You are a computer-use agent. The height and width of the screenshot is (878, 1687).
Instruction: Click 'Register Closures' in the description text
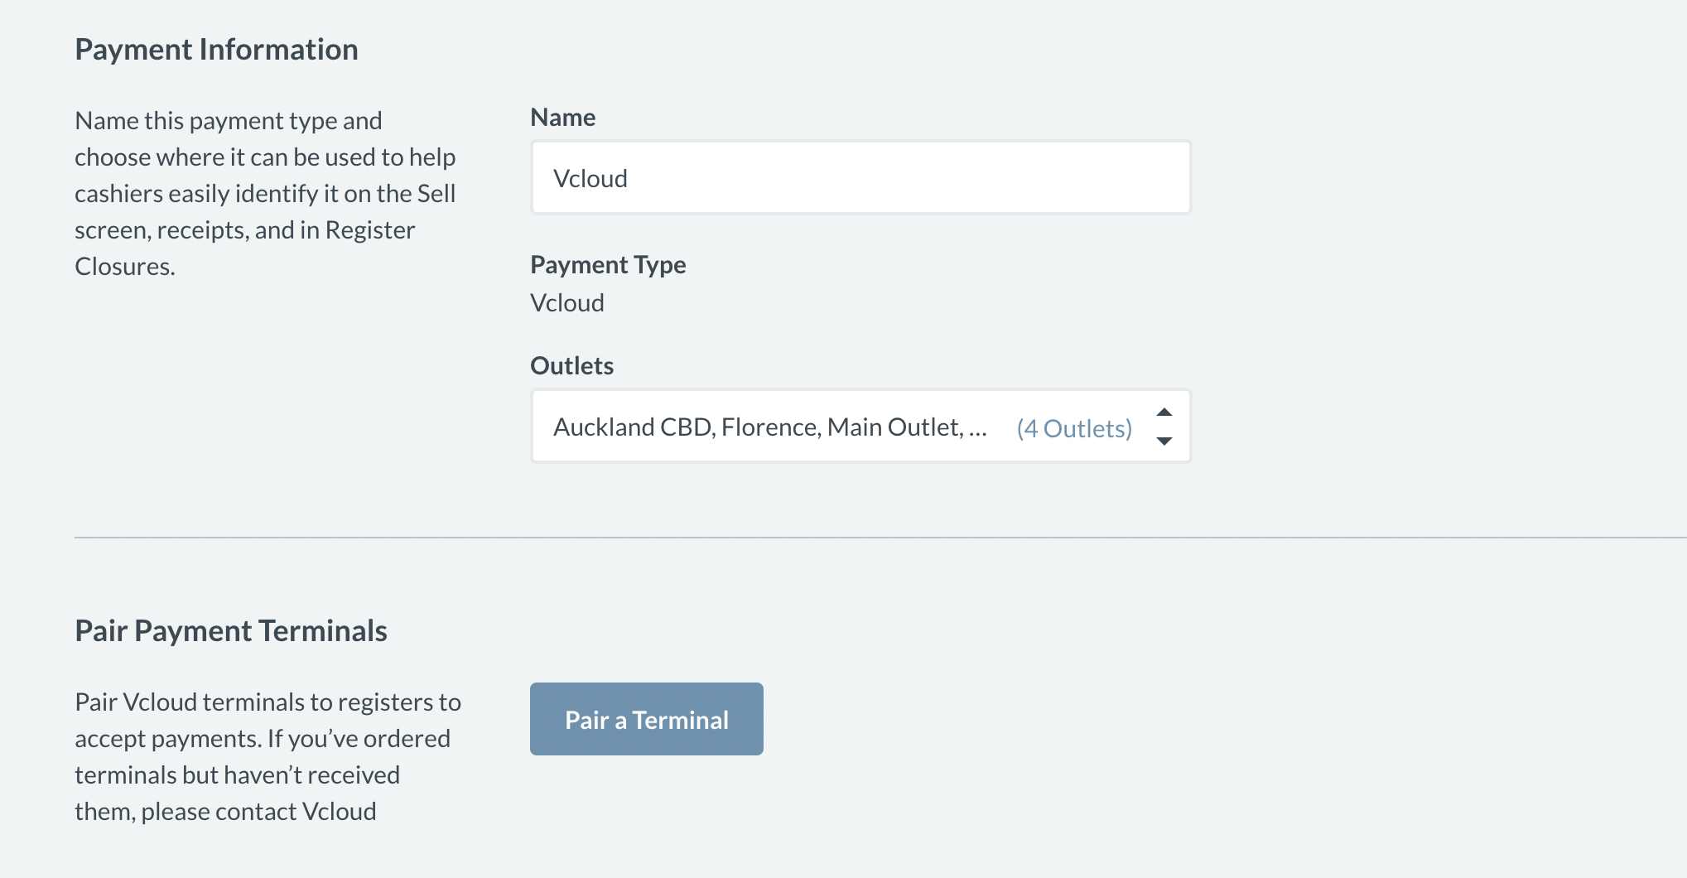coord(248,248)
